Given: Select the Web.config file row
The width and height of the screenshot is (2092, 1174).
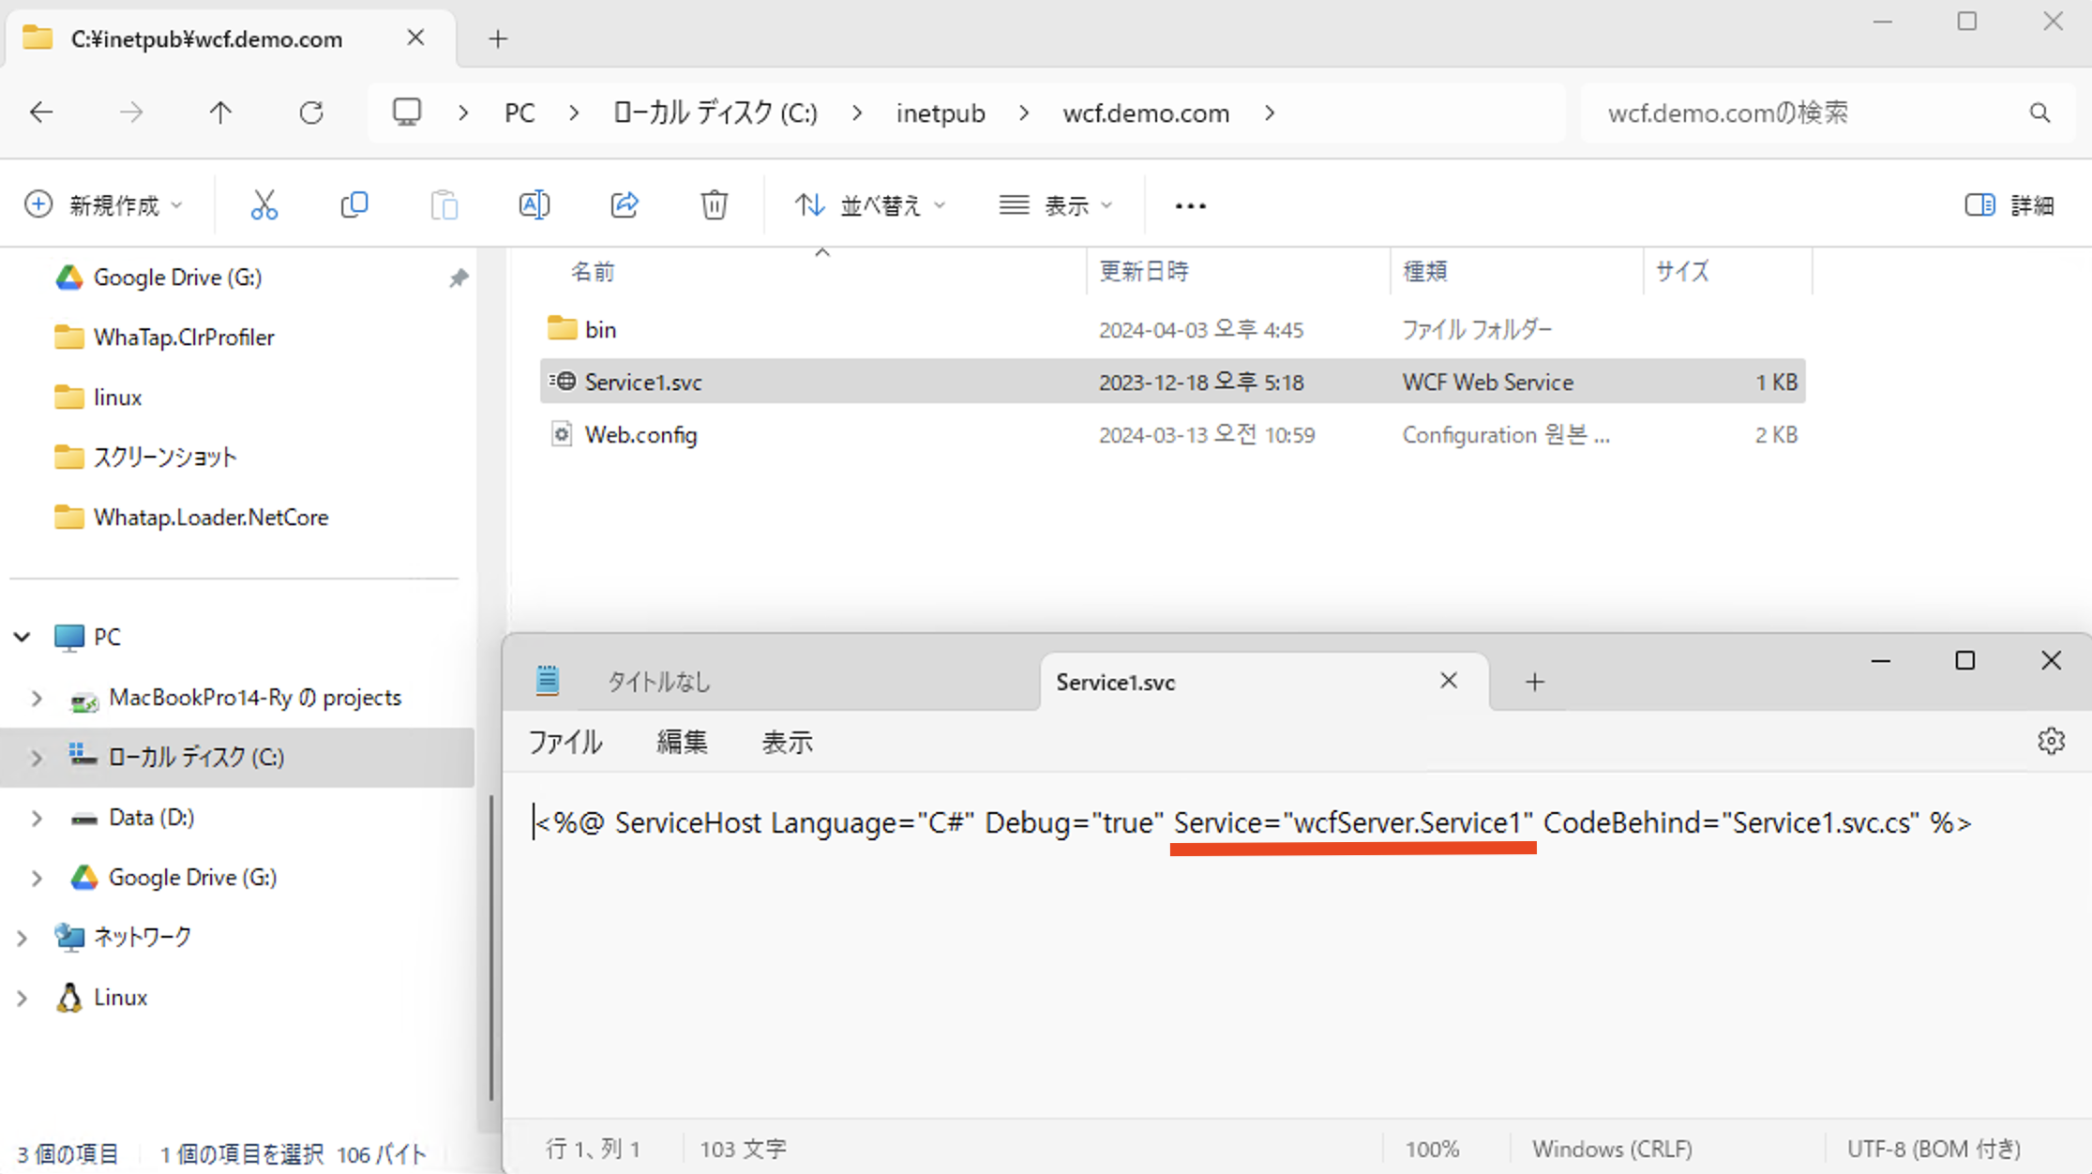Looking at the screenshot, I should [1172, 434].
